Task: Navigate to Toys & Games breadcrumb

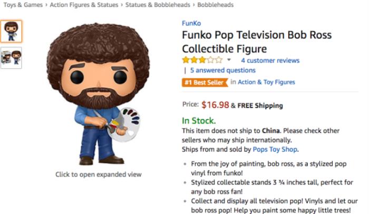Action: coord(23,5)
